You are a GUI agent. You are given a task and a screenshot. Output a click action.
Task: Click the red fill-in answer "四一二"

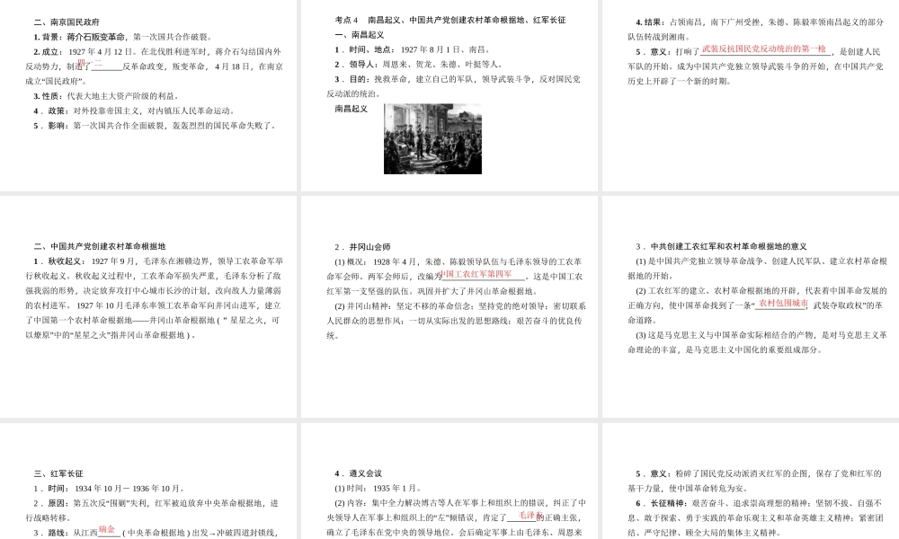click(x=90, y=63)
